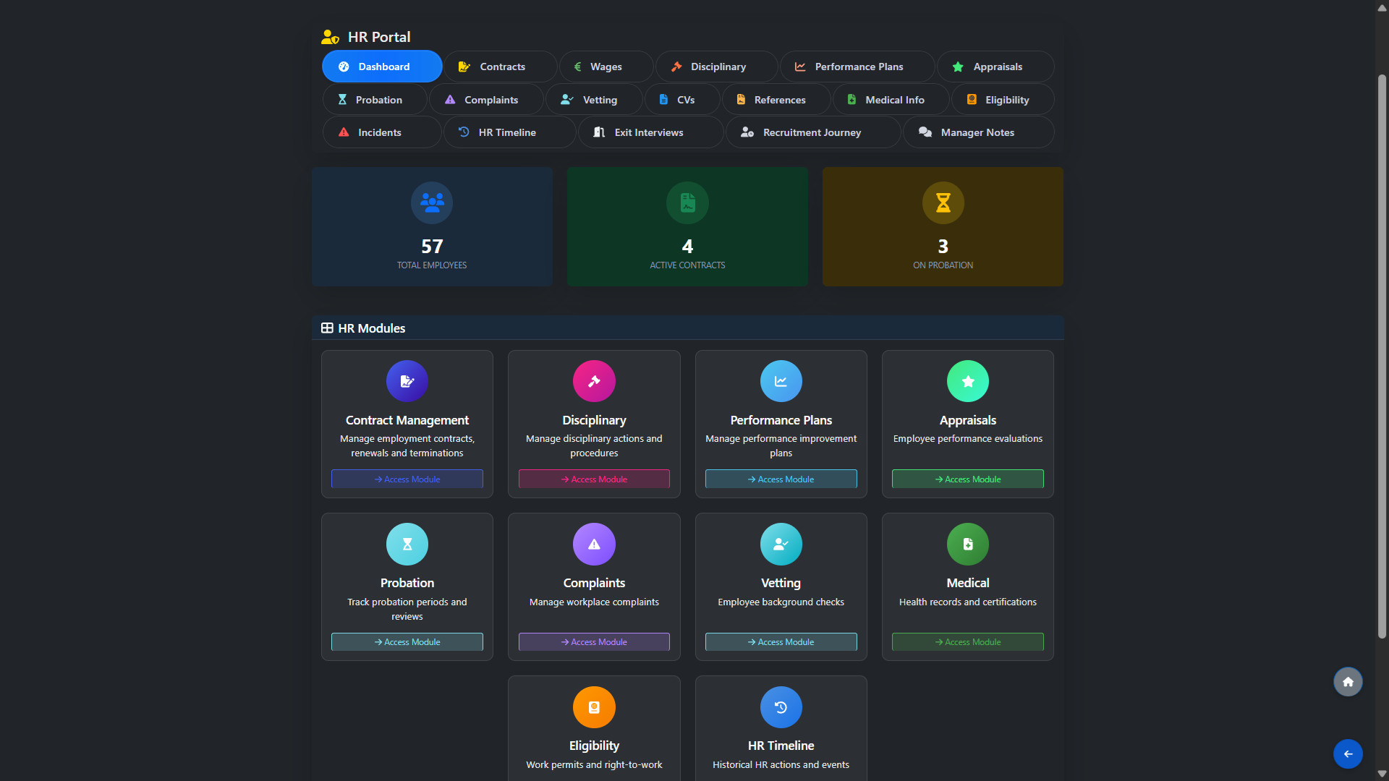This screenshot has height=781, width=1389.
Task: Click the Appraisals star circle icon
Action: (968, 381)
